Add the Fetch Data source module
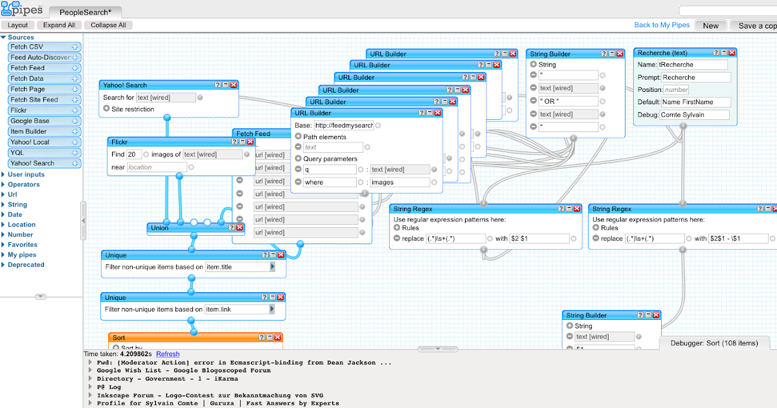This screenshot has height=408, width=777. tap(44, 78)
